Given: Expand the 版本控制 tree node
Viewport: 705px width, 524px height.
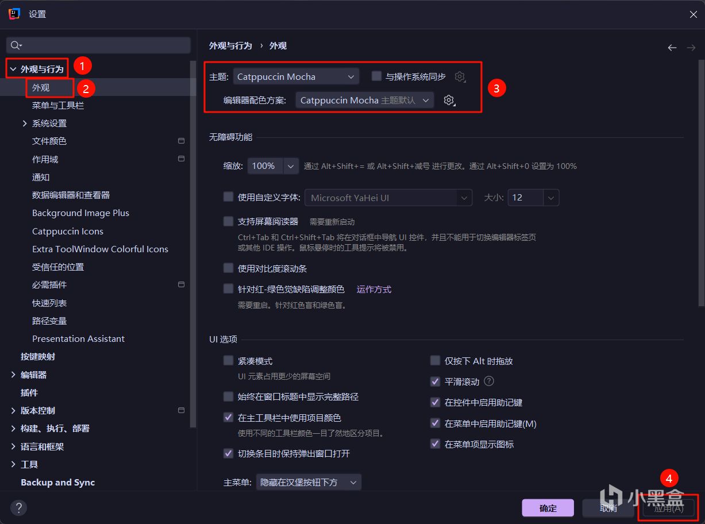Looking at the screenshot, I should [13, 410].
